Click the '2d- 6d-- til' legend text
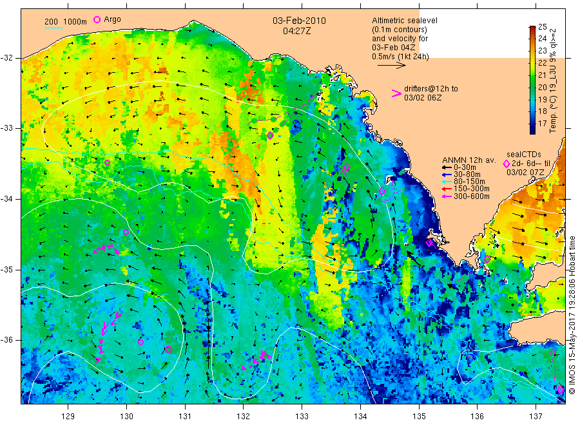The image size is (580, 425). click(531, 164)
